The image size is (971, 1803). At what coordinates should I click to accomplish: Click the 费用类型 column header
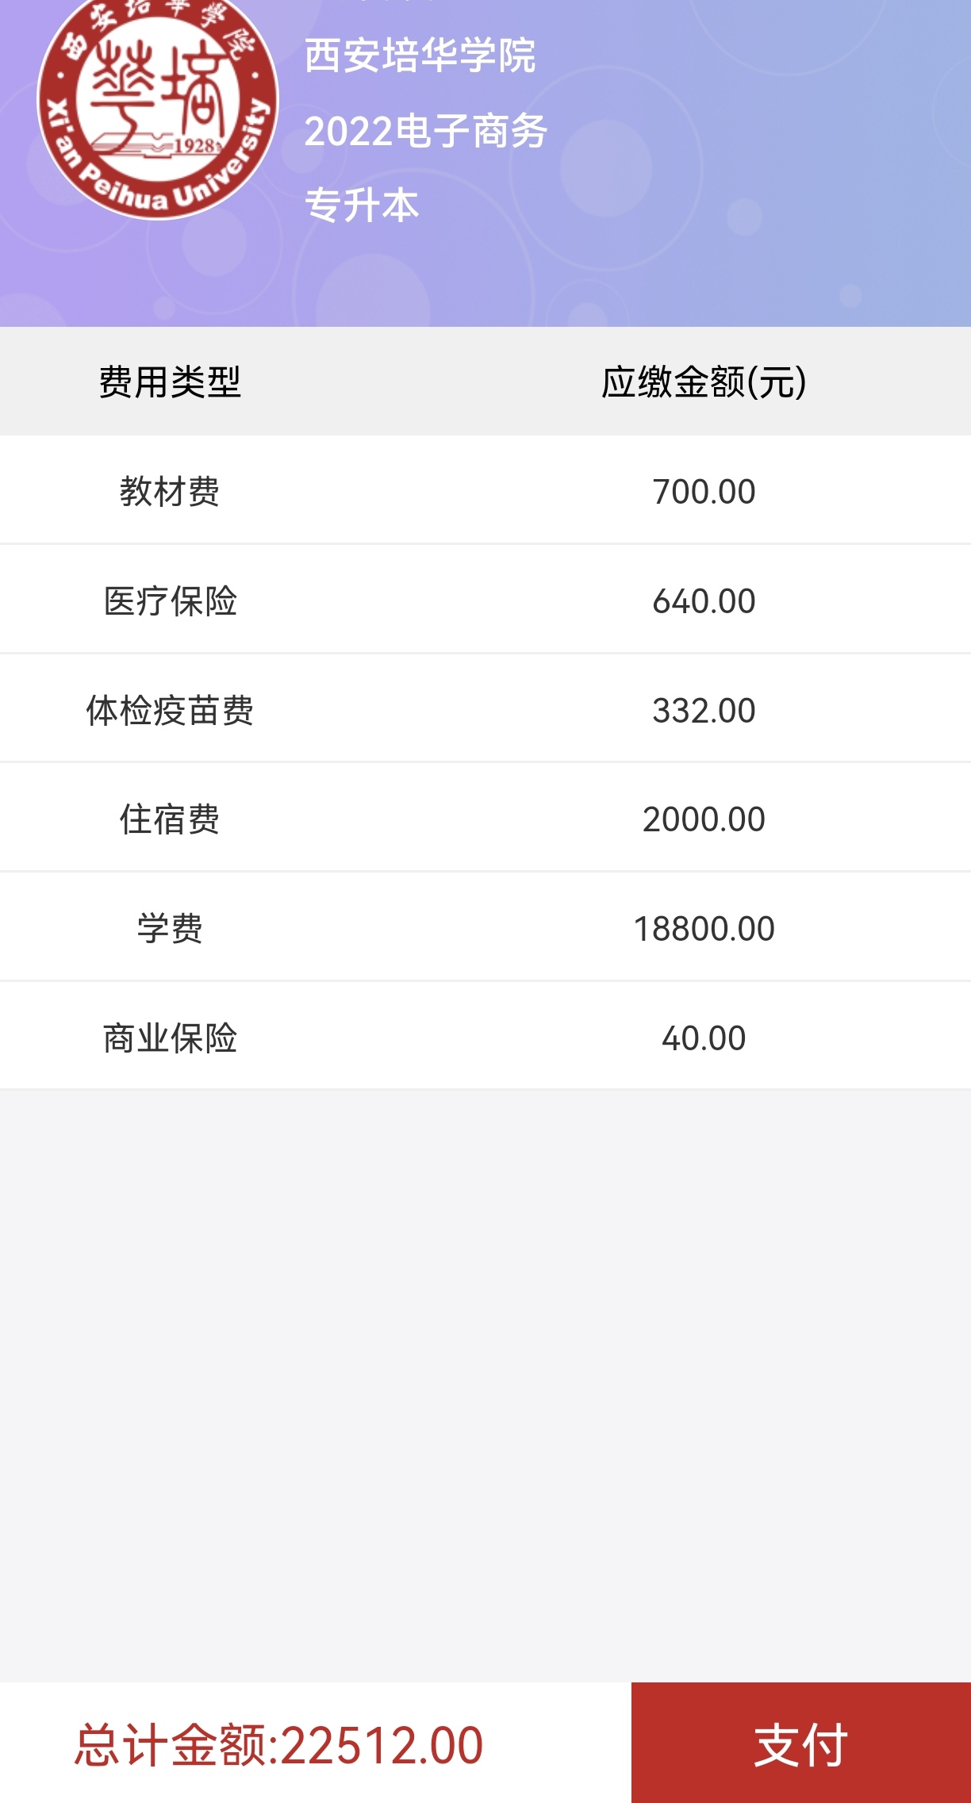[x=170, y=382]
